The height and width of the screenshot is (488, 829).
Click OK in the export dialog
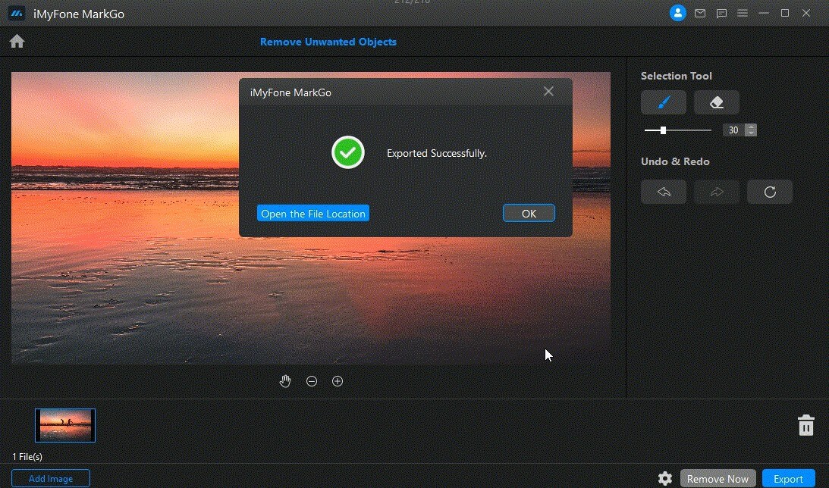(529, 213)
